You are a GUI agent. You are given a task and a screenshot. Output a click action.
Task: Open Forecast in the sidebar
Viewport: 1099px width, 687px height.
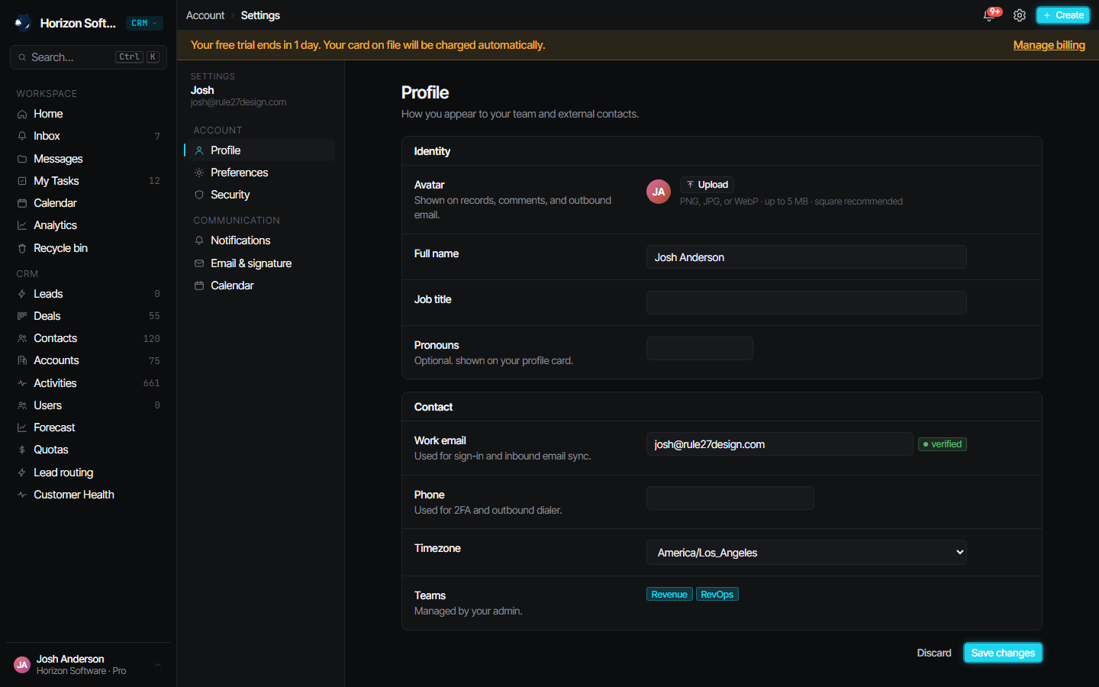pyautogui.click(x=89, y=427)
